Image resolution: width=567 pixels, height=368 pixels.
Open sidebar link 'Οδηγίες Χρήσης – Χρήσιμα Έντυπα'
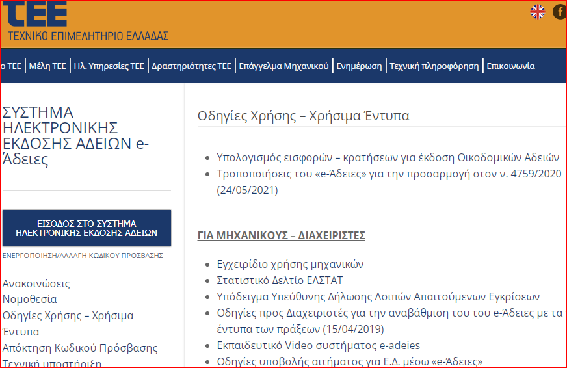[x=68, y=324]
